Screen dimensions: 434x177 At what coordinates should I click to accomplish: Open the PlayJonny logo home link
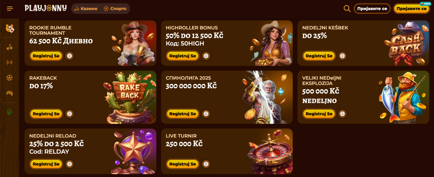tap(46, 8)
